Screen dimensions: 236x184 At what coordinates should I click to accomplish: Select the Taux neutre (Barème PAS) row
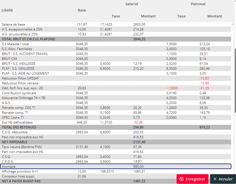coord(116,147)
